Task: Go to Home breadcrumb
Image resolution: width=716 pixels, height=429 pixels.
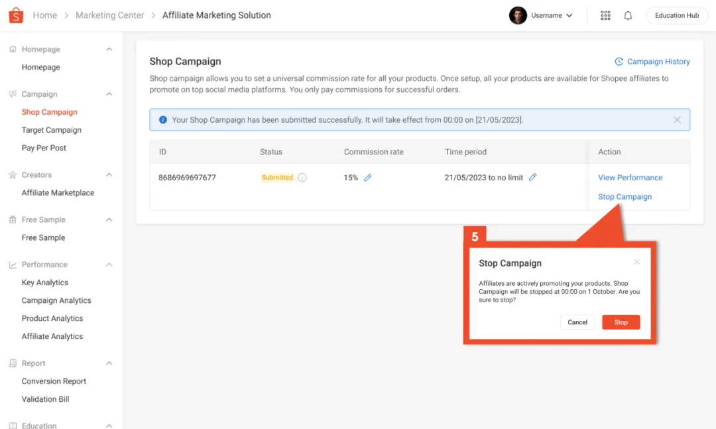Action: pyautogui.click(x=45, y=15)
